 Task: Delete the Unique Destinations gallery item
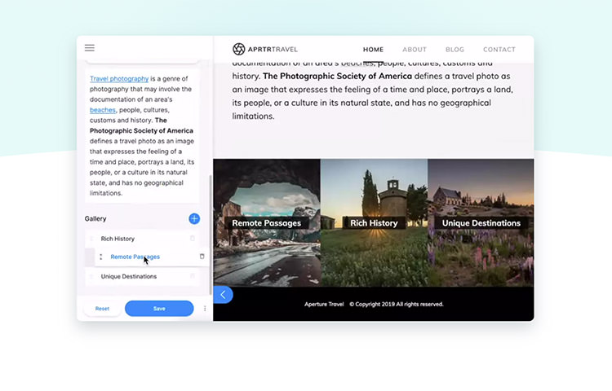193,276
